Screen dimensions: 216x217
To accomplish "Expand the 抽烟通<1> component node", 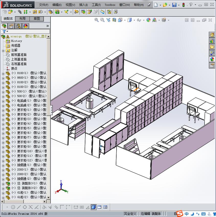I will pyautogui.click(x=3, y=166).
